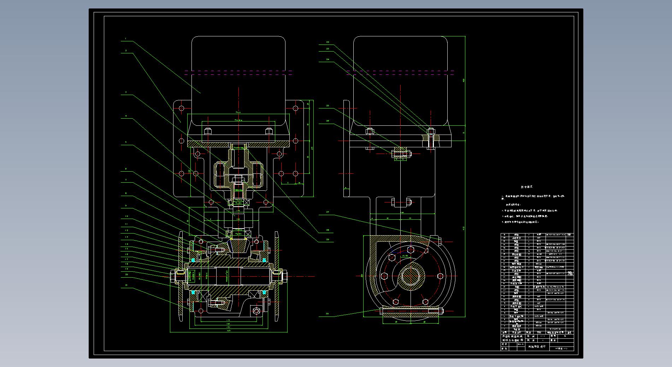Select callout number 10 label on left
Image resolution: width=672 pixels, height=367 pixels.
point(126,216)
